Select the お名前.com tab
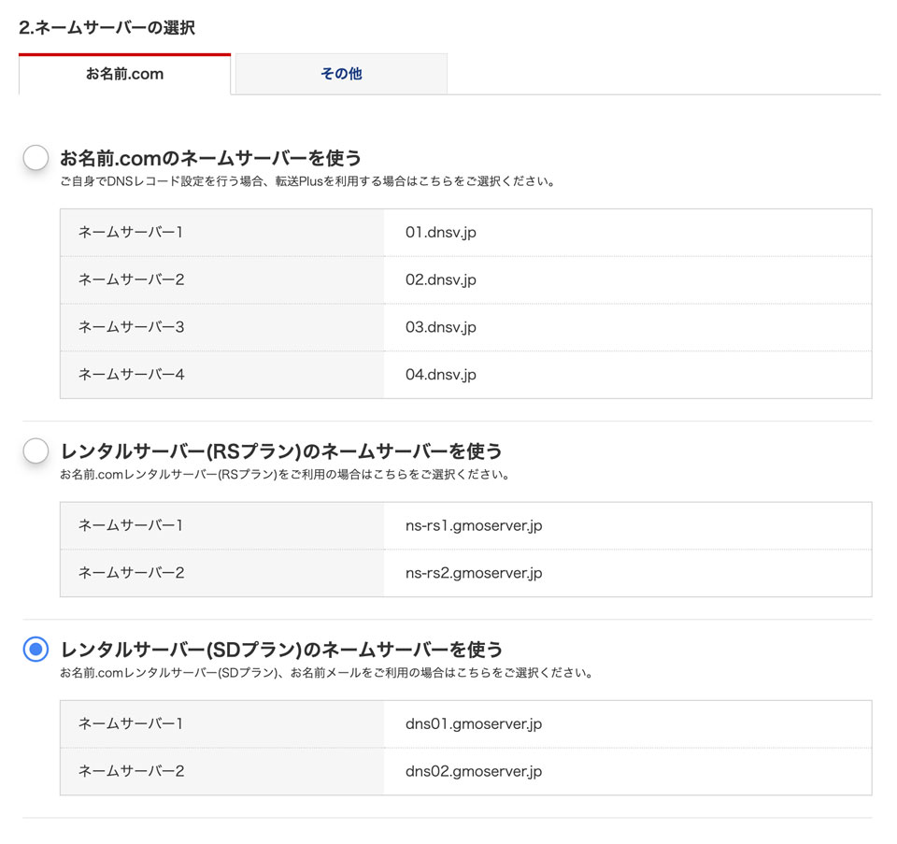Viewport: 897px width, 844px height. 124,74
